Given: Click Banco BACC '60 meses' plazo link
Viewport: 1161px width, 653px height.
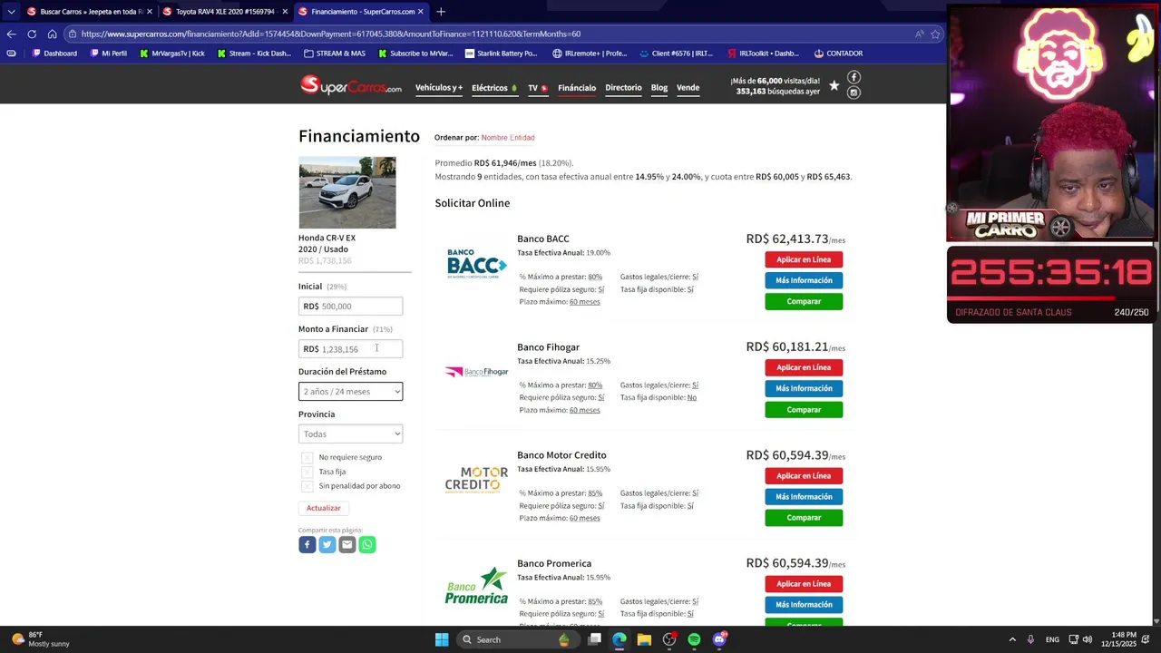Looking at the screenshot, I should (x=584, y=302).
